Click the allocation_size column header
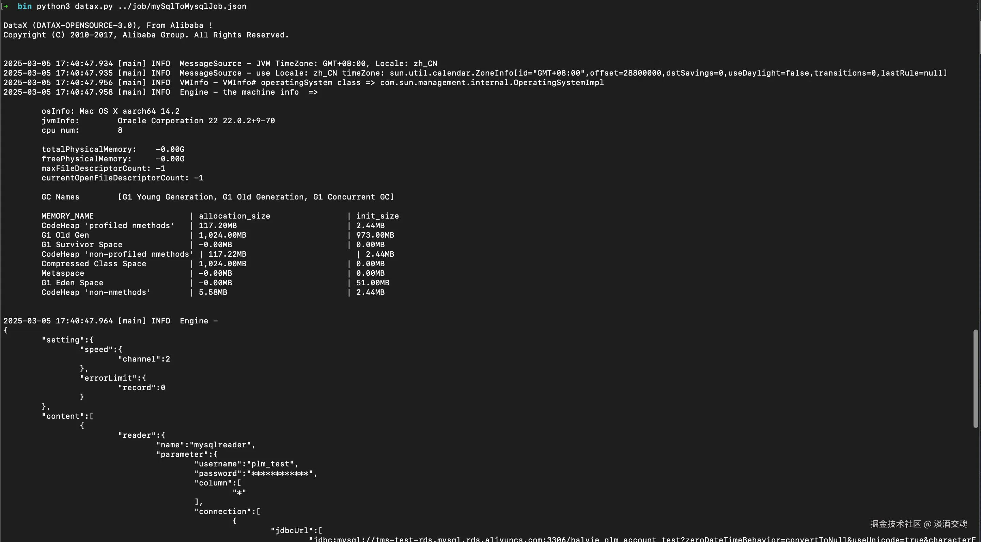The width and height of the screenshot is (981, 542). [234, 216]
